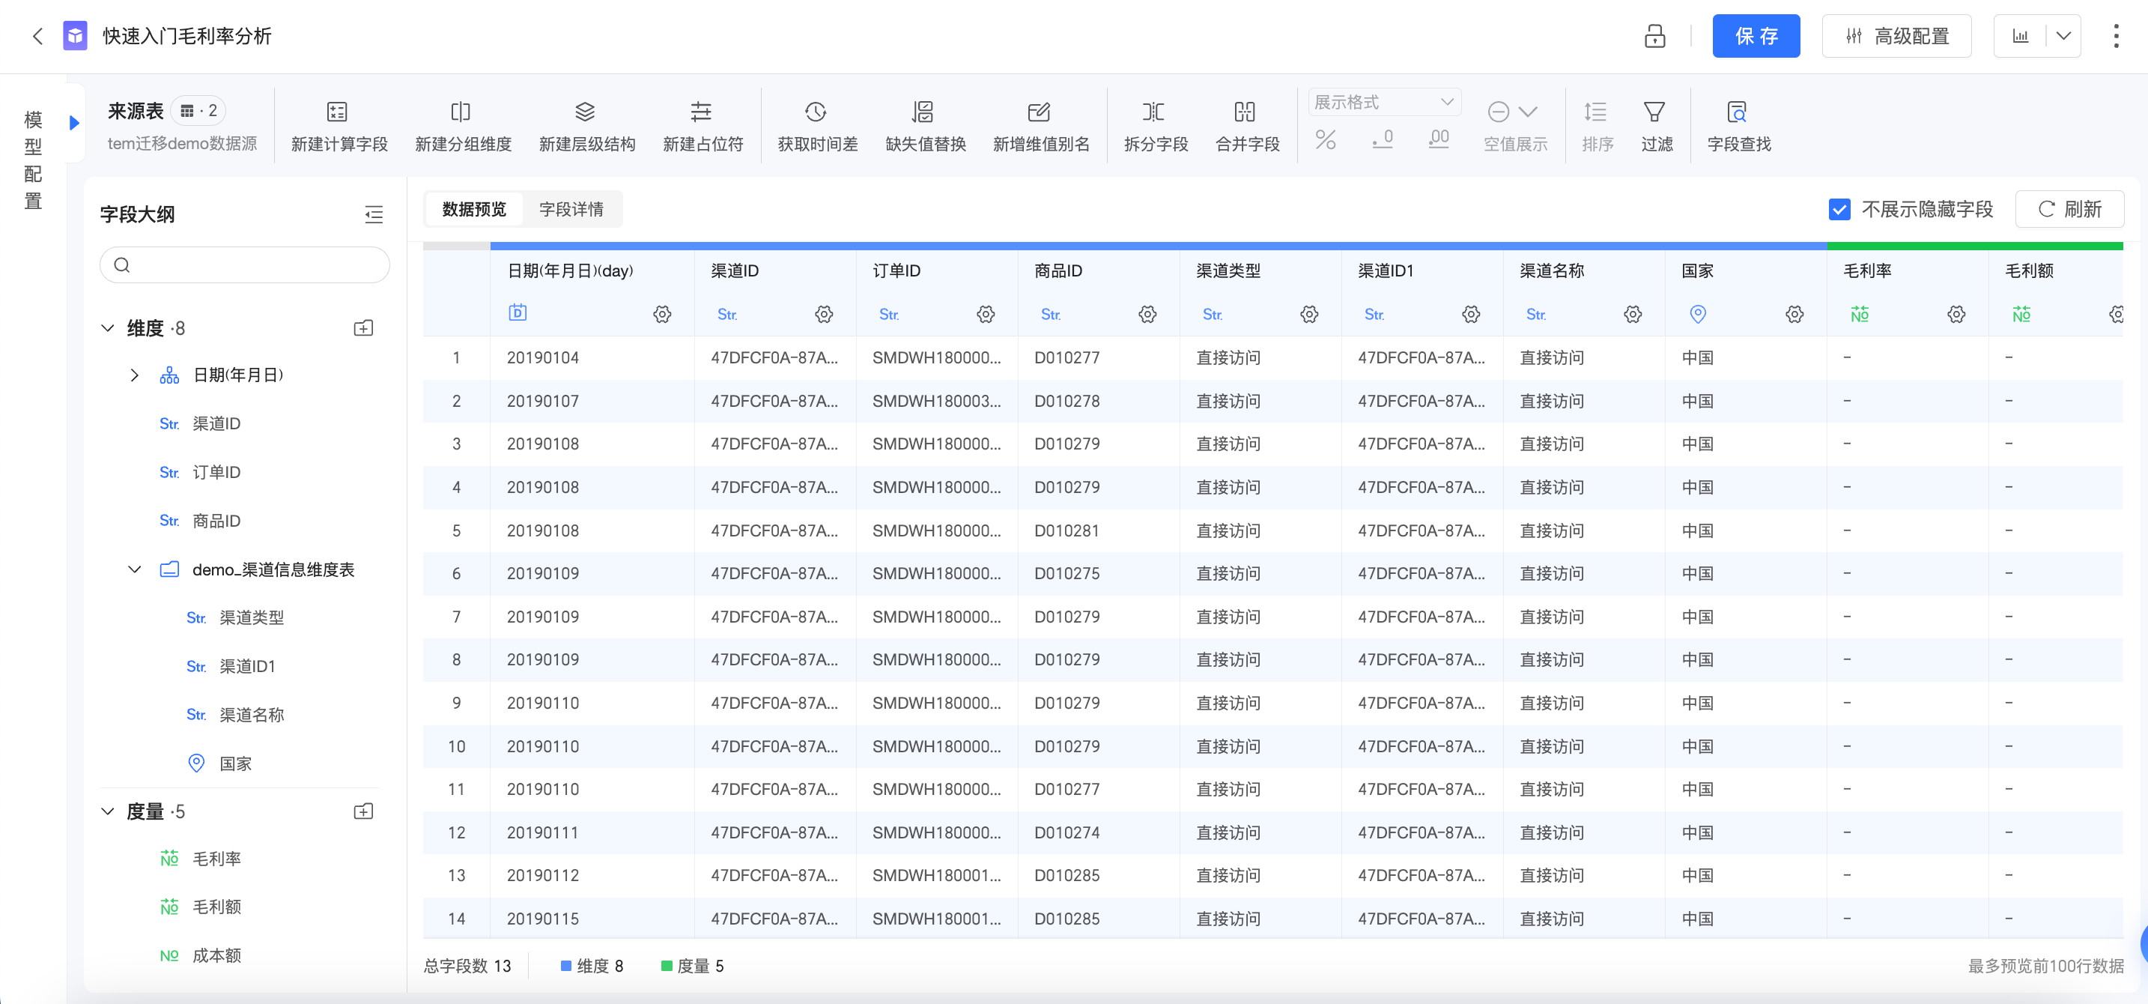
Task: Select 国家 in the field outline
Action: [235, 763]
